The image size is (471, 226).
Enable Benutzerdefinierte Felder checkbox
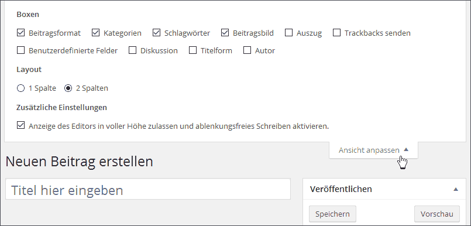(20, 50)
